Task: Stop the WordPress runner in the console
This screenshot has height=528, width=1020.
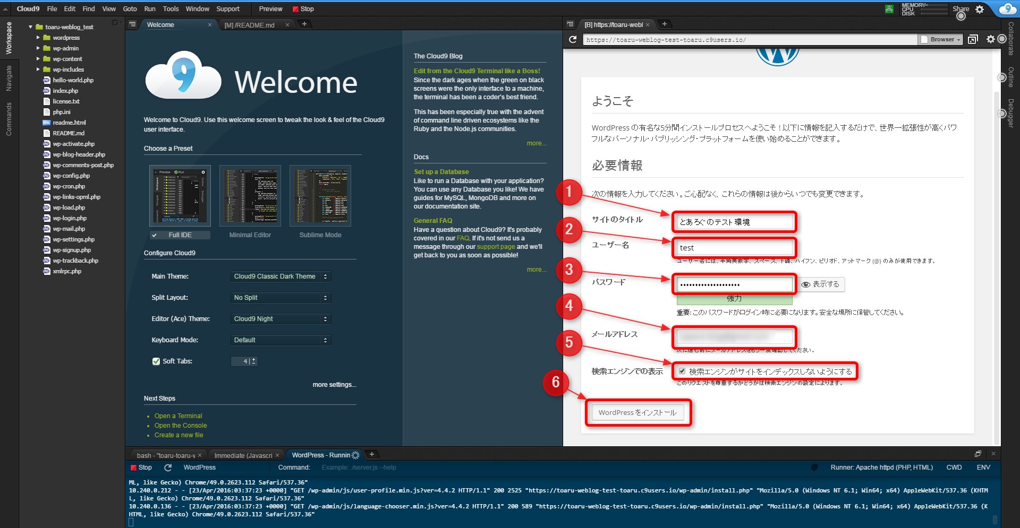Action: click(x=141, y=468)
